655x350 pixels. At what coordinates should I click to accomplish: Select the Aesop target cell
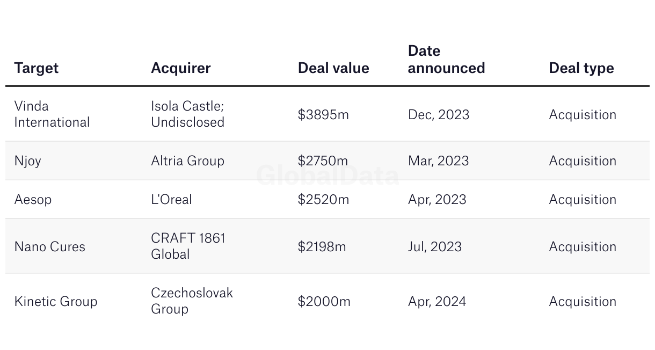[x=33, y=200]
